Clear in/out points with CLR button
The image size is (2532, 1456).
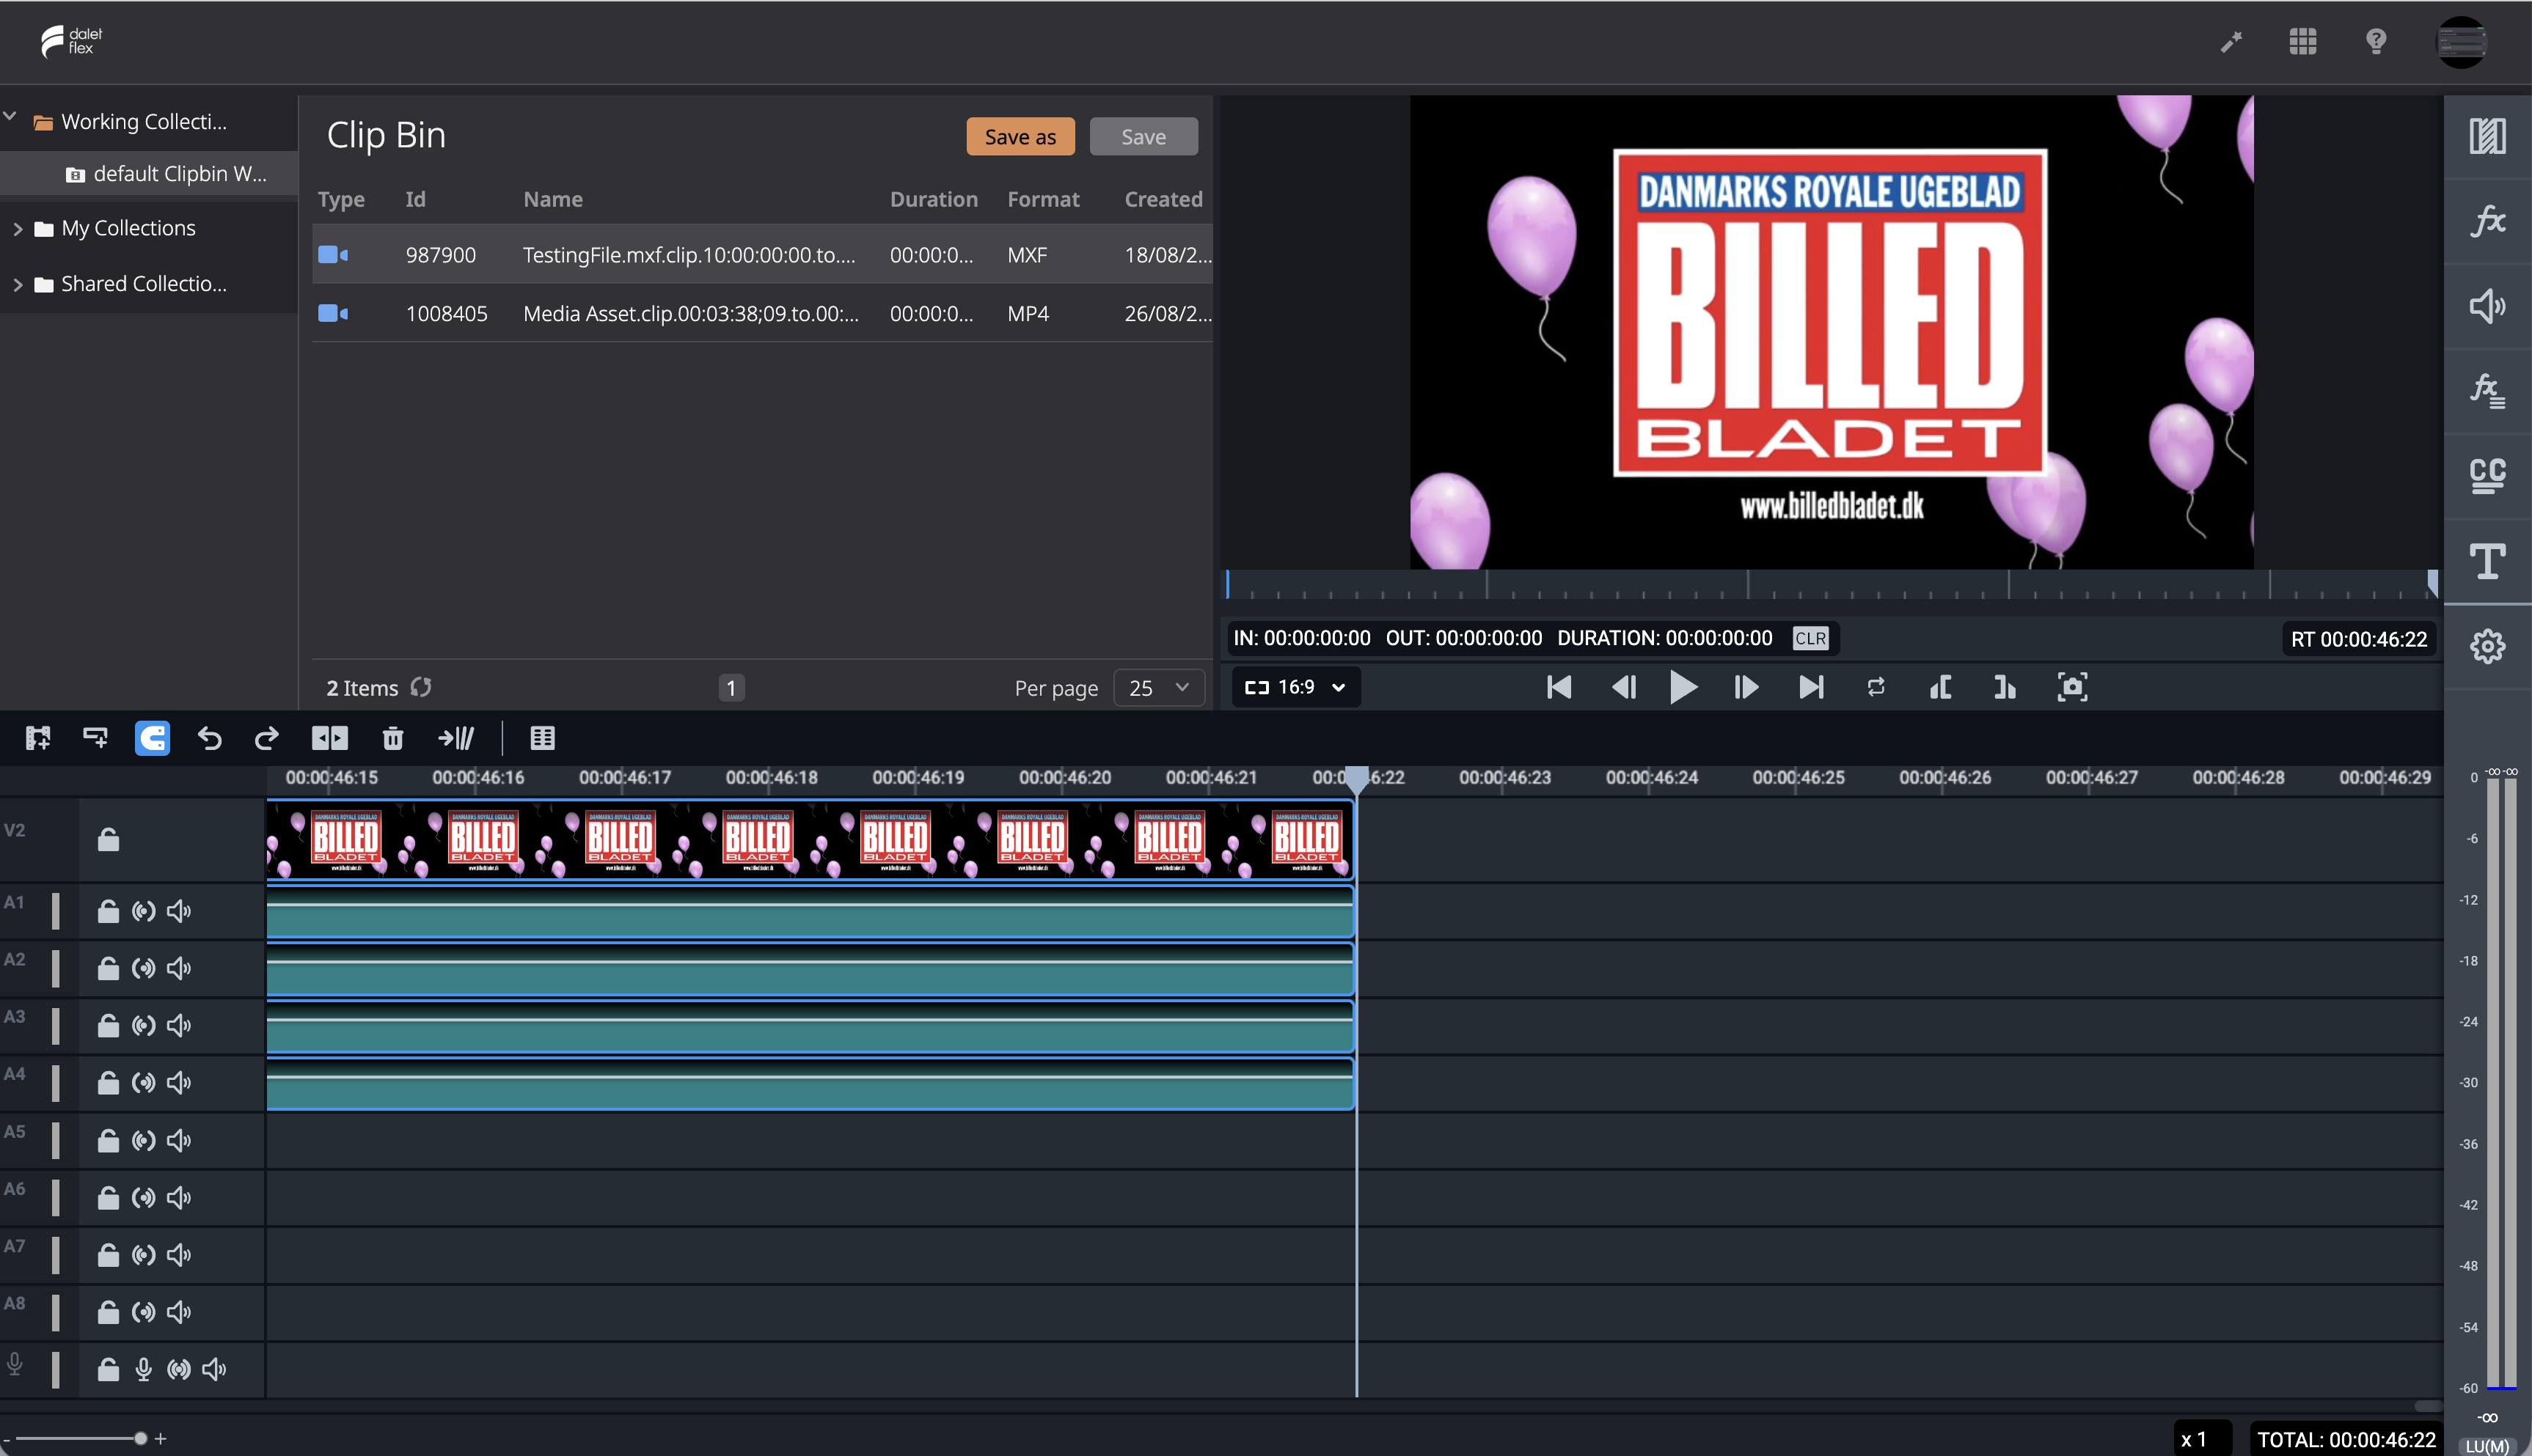click(1810, 638)
